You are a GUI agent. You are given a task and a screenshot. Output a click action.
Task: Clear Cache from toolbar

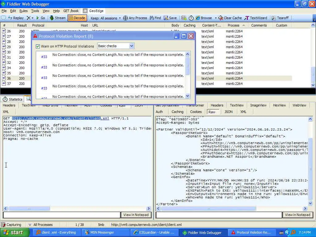tap(230, 18)
